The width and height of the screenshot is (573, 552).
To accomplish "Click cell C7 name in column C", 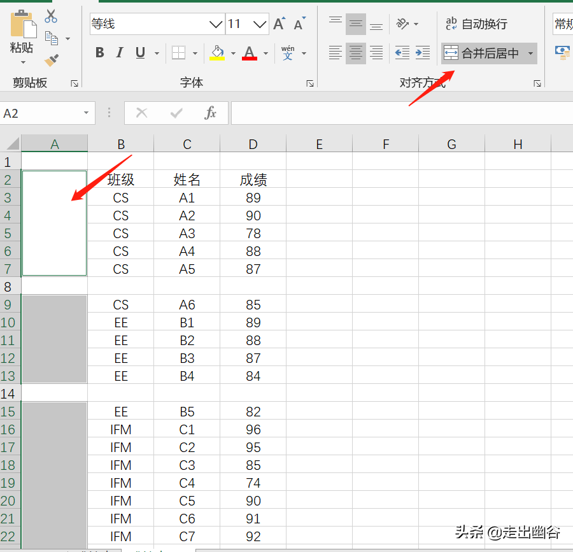I will (x=187, y=536).
